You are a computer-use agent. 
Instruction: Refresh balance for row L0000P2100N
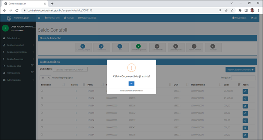[245, 106]
